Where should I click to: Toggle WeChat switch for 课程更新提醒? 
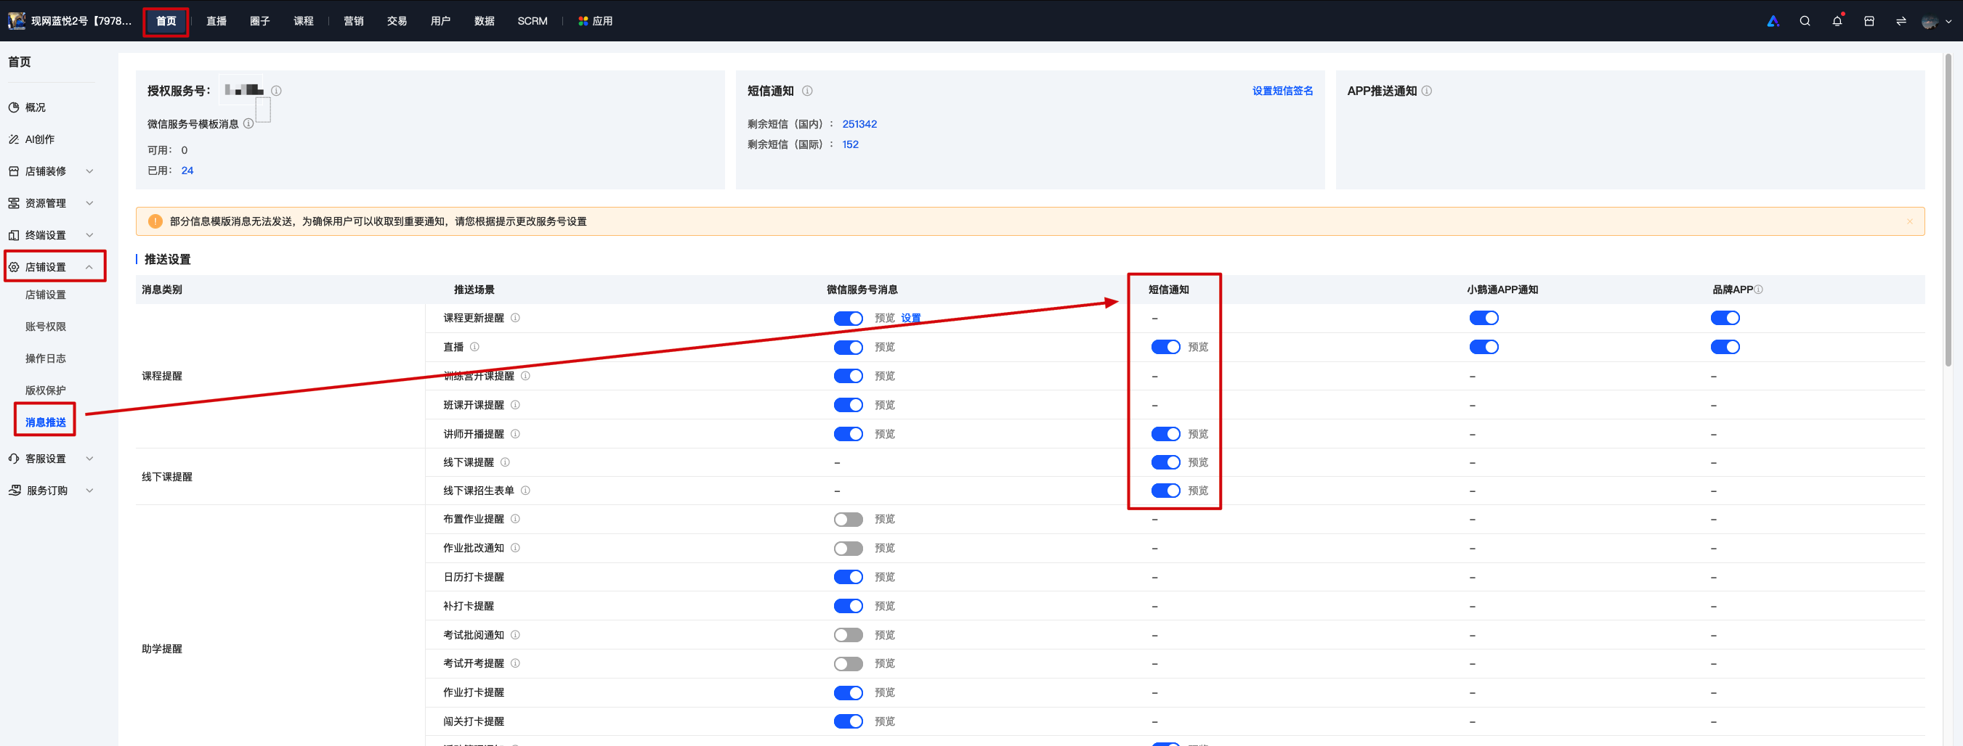847,318
